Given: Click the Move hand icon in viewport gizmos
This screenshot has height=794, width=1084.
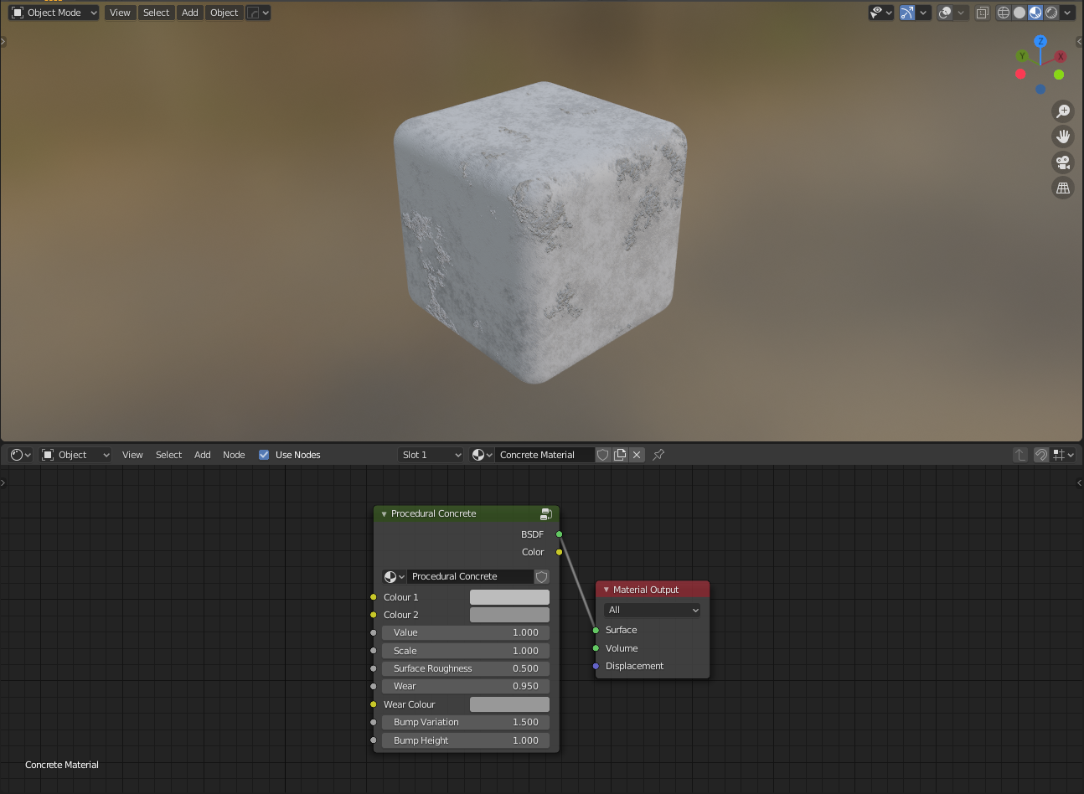Looking at the screenshot, I should coord(1062,136).
